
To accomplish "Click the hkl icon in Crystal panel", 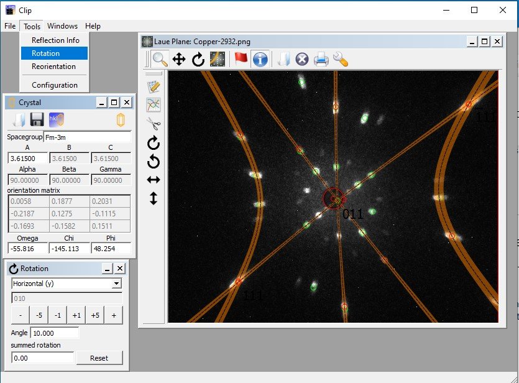I will 56,120.
